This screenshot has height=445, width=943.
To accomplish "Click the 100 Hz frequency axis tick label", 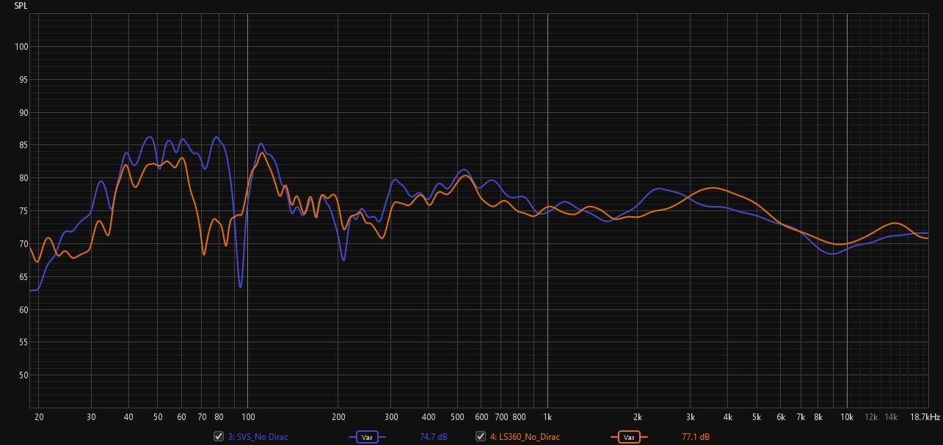I will pyautogui.click(x=247, y=417).
